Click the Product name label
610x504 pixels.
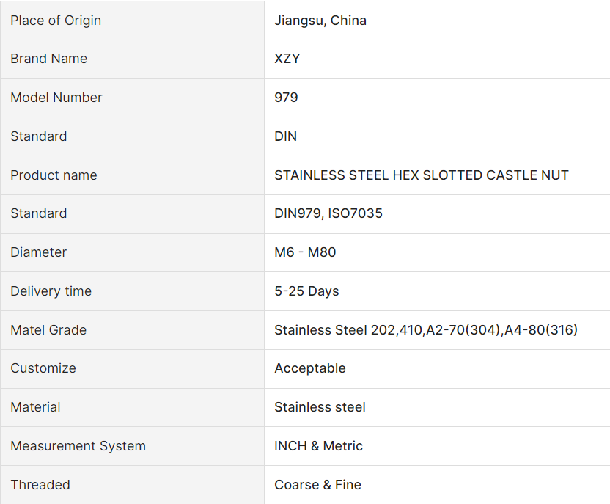(x=54, y=175)
